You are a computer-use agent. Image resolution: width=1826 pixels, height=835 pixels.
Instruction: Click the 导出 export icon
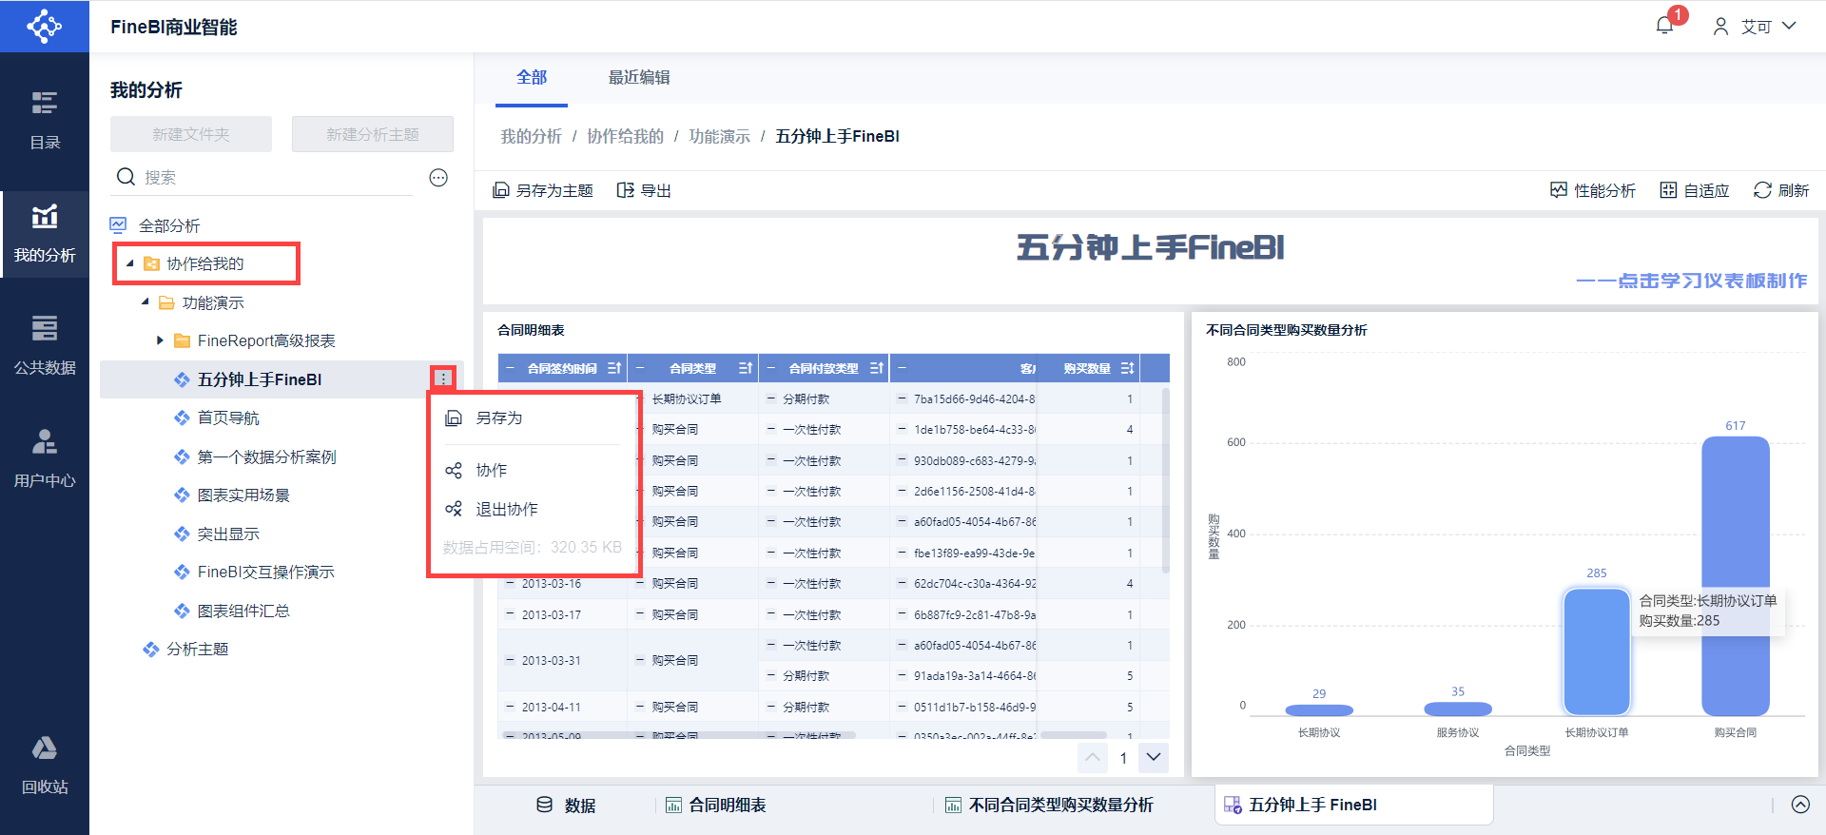point(625,190)
